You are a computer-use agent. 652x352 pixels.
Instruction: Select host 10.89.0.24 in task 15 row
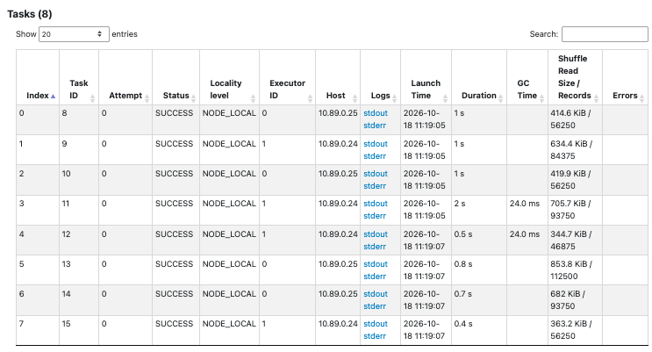coord(338,330)
